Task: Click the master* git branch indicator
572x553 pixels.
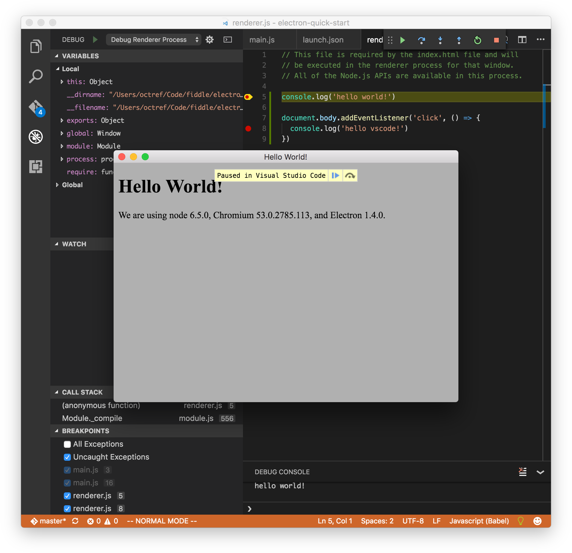Action: pos(49,521)
